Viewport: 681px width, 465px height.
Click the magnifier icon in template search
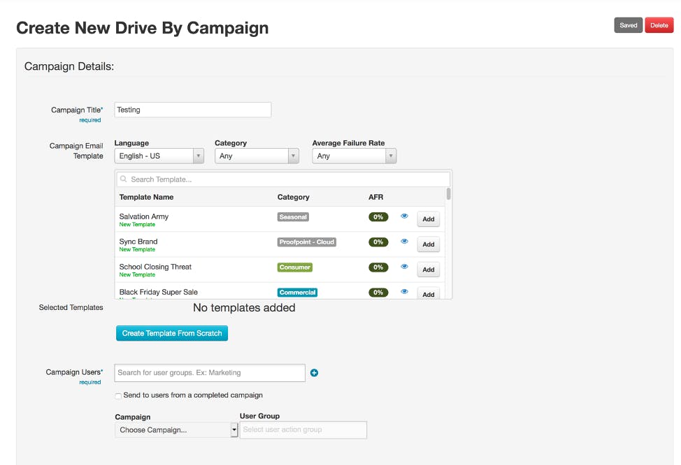click(124, 179)
